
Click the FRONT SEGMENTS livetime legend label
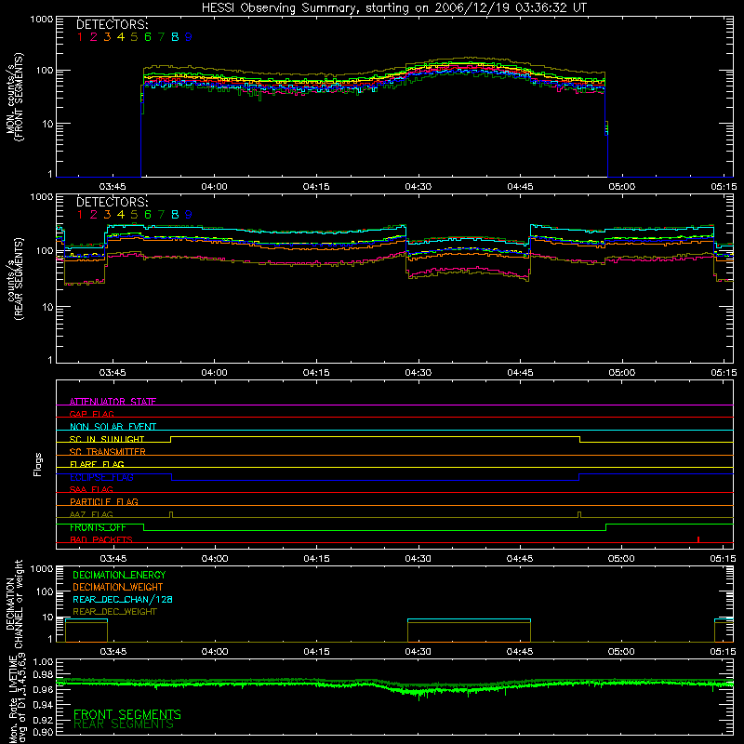point(127,714)
